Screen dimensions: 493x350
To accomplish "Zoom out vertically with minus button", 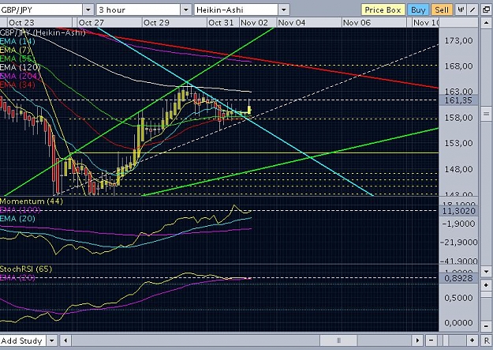I will [x=486, y=326].
